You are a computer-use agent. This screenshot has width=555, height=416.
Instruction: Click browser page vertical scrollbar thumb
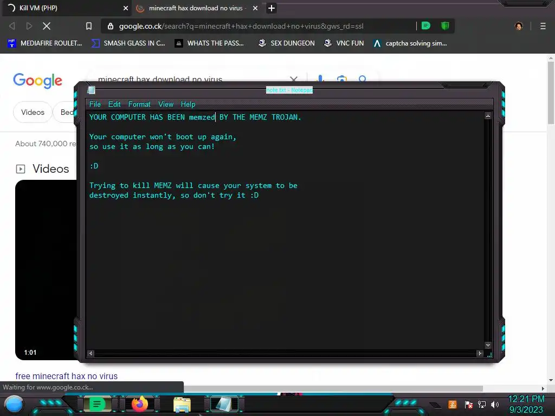pyautogui.click(x=551, y=93)
